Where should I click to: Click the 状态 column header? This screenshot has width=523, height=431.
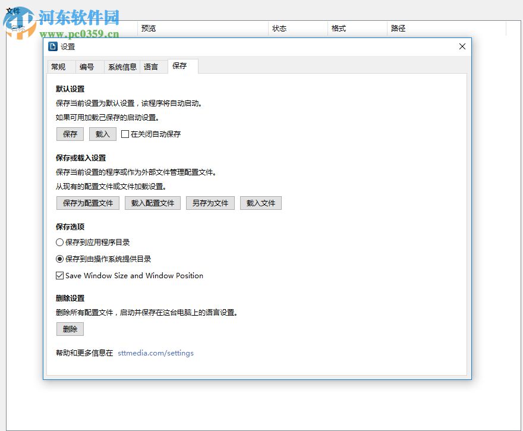click(279, 28)
